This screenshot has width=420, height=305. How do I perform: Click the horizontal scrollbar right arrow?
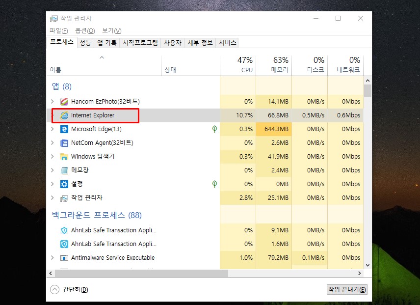360,274
